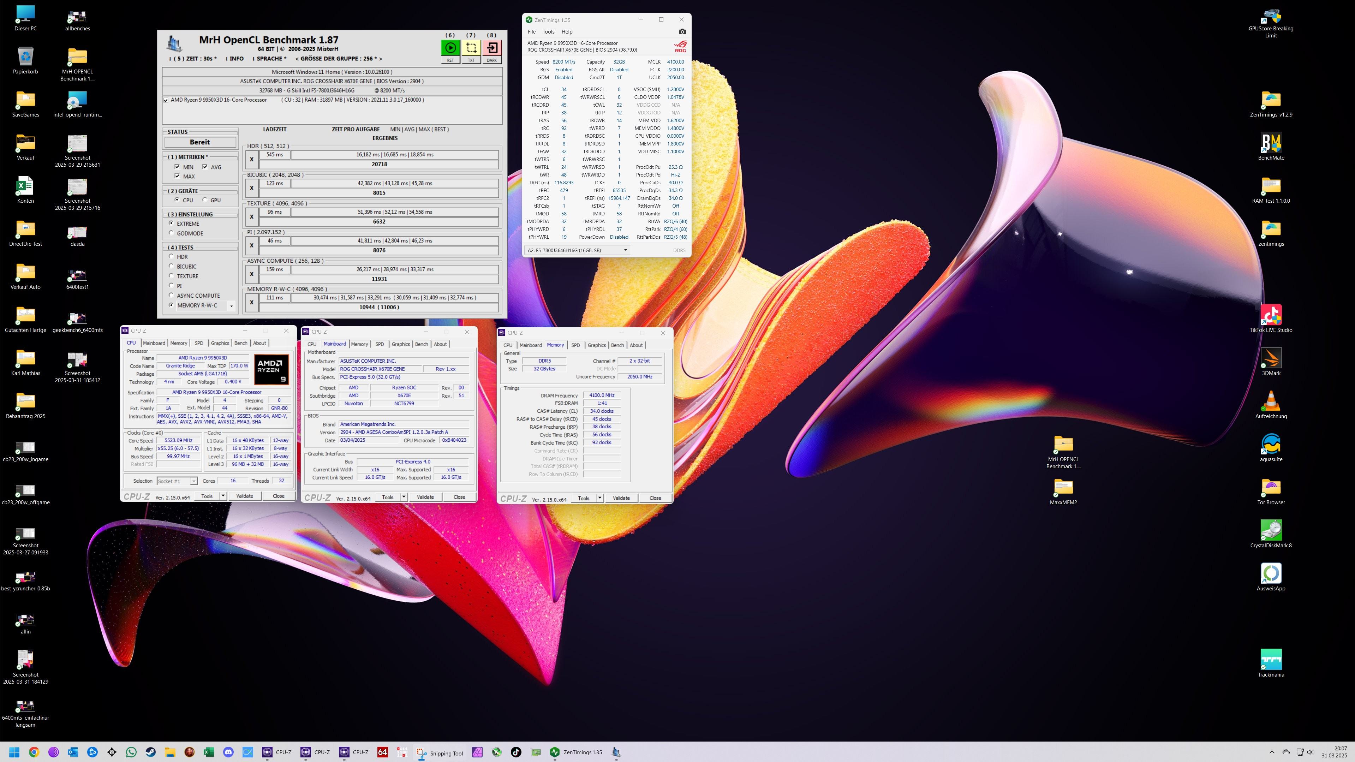Image resolution: width=1355 pixels, height=762 pixels.
Task: Click the pink exit icon above DARK
Action: click(492, 48)
